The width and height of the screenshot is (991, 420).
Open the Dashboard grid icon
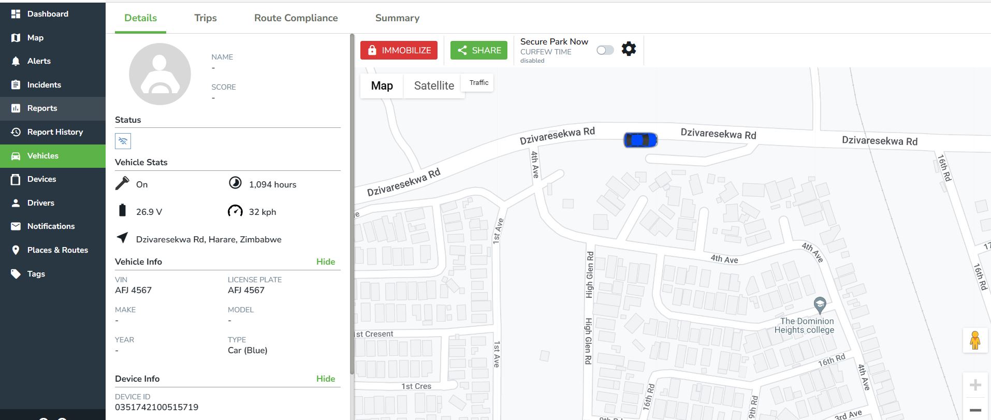point(16,14)
